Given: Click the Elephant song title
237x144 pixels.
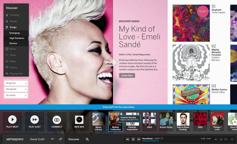Looking at the screenshot, I should 216,10.
